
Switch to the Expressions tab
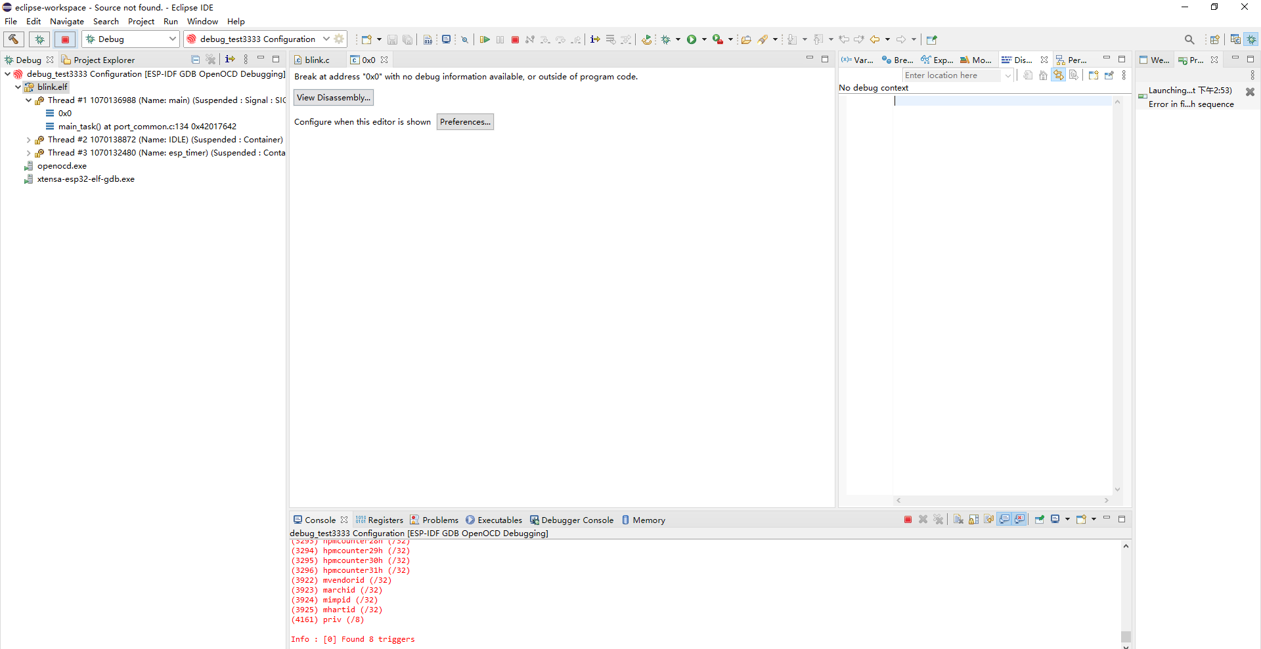(x=937, y=60)
